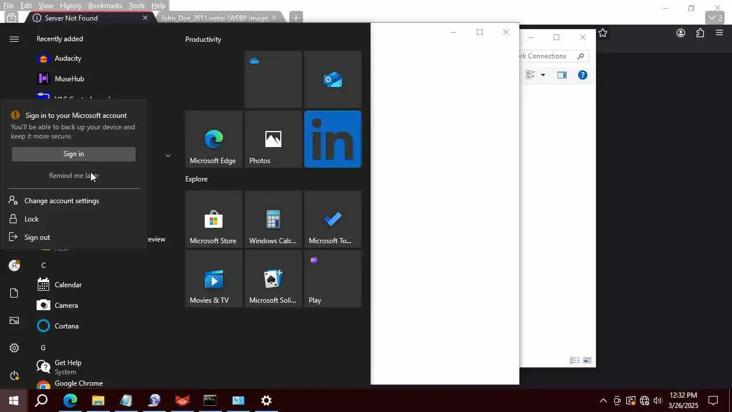
Task: Open the Play tile group
Action: click(x=333, y=279)
